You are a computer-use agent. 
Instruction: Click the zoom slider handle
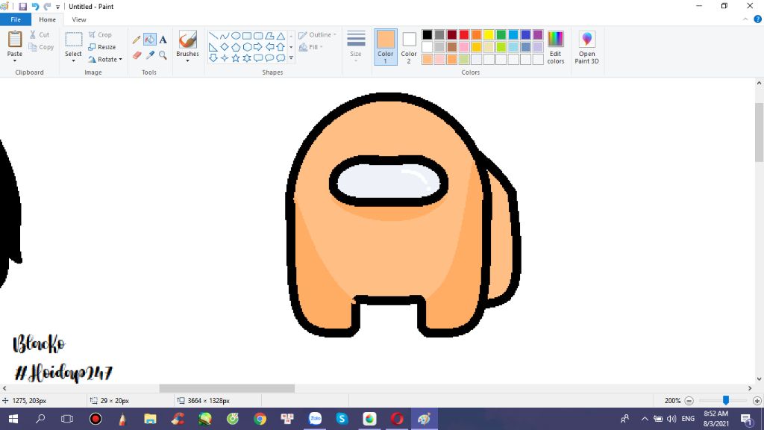(x=725, y=400)
